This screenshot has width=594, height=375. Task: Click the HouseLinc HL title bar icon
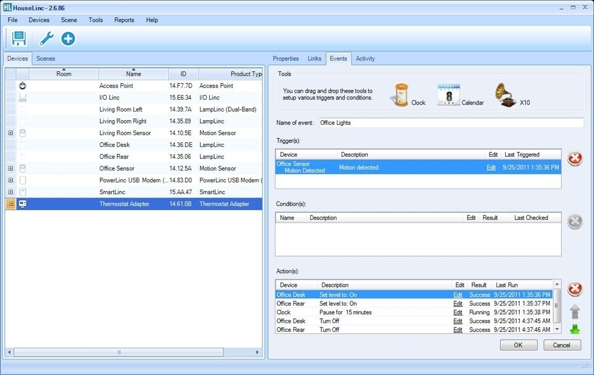click(x=7, y=7)
